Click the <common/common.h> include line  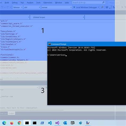coord(10,57)
